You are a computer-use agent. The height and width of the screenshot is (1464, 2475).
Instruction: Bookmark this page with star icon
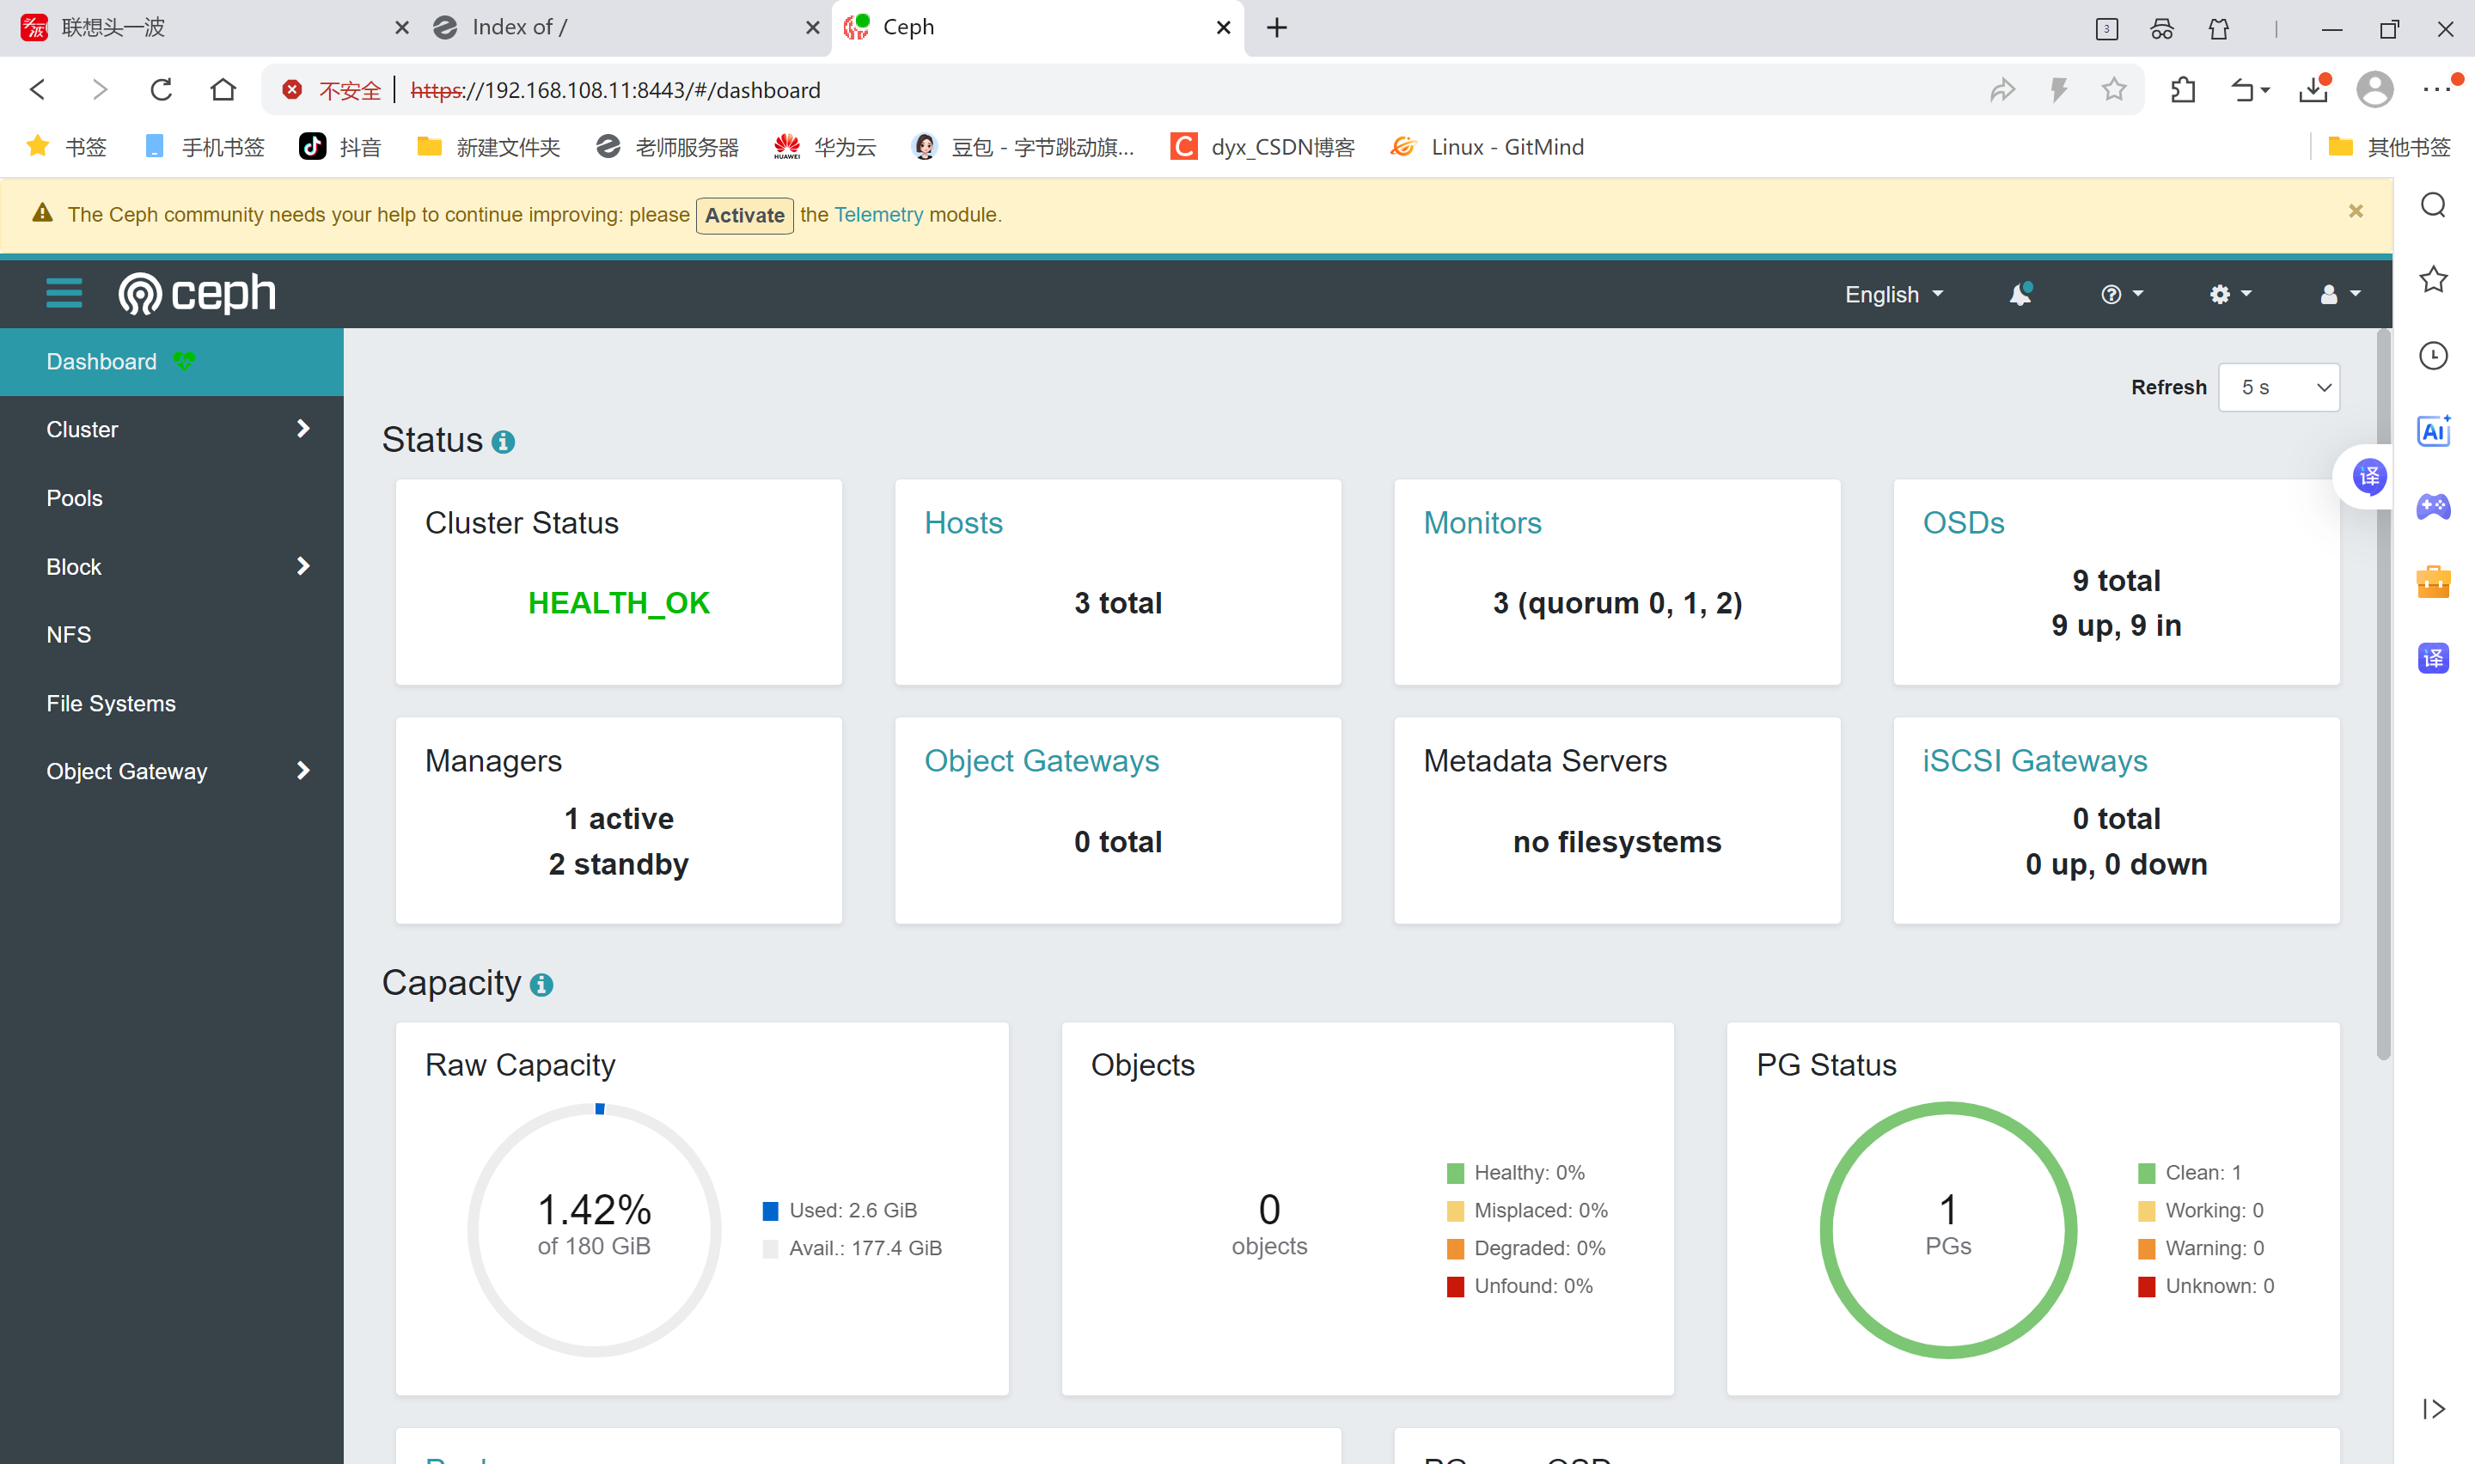click(2113, 89)
